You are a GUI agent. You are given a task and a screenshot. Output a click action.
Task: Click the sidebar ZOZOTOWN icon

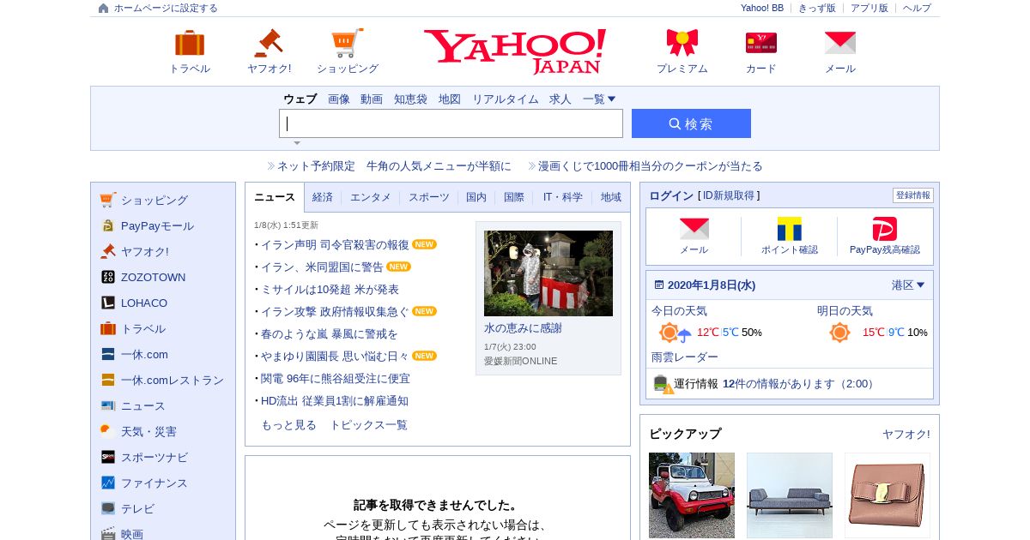coord(108,277)
